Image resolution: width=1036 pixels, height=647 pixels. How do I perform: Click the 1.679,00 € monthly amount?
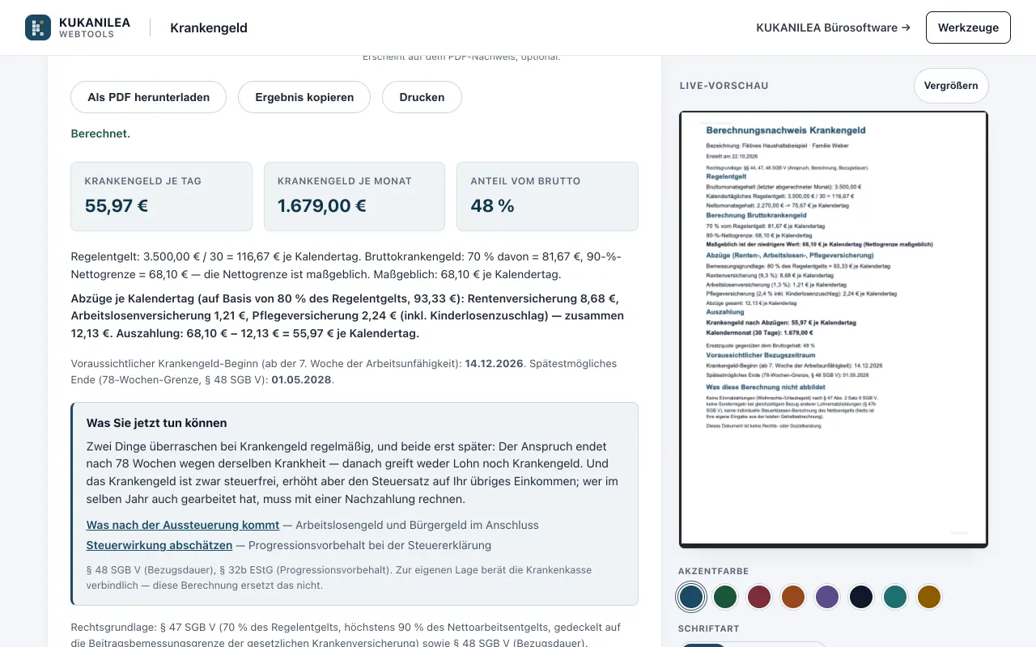[322, 205]
